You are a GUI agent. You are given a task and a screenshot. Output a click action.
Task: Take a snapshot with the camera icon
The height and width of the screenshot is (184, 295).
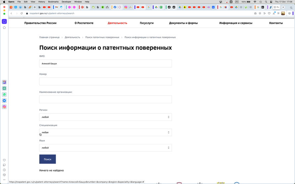point(255,13)
